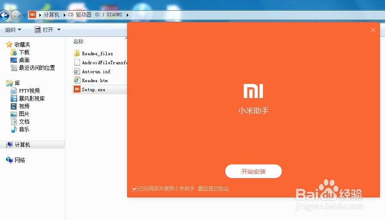Viewport: 385px width, 220px height.
Task: Expand arrow before CD 驱动器 breadcrumb
Action: [64, 15]
